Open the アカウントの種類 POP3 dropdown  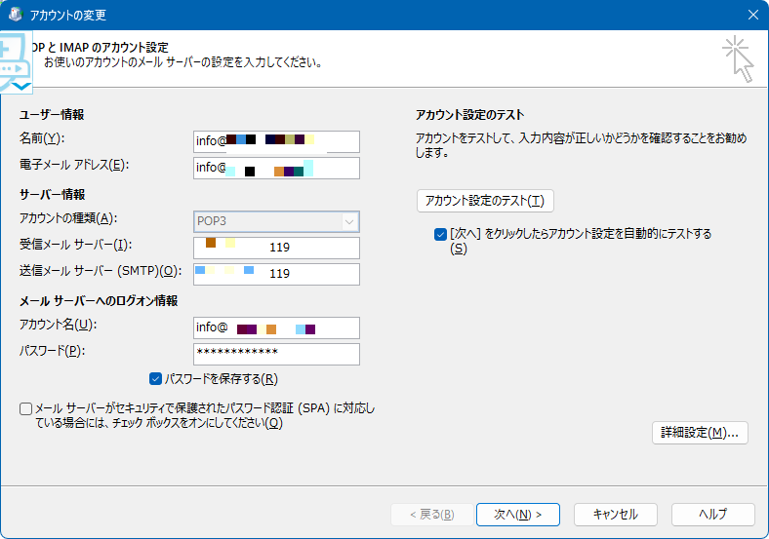click(x=276, y=221)
